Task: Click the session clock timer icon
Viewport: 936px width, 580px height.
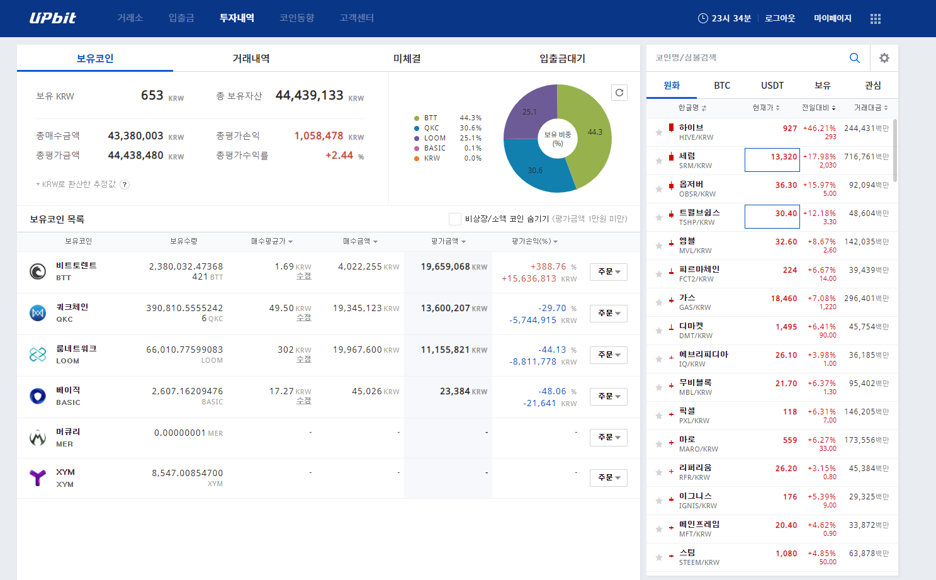Action: tap(703, 18)
